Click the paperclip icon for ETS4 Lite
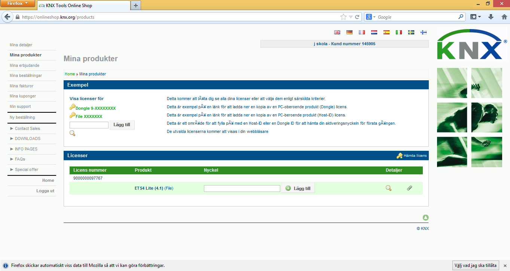This screenshot has width=510, height=271. (x=410, y=188)
